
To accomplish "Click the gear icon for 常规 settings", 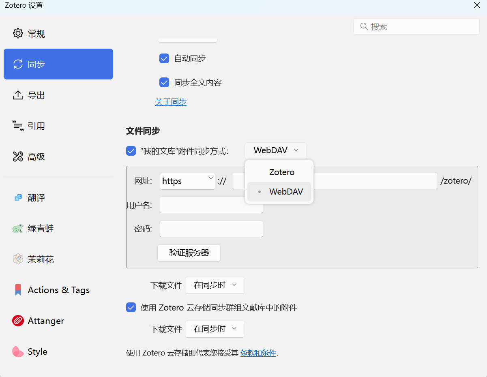I will (18, 33).
